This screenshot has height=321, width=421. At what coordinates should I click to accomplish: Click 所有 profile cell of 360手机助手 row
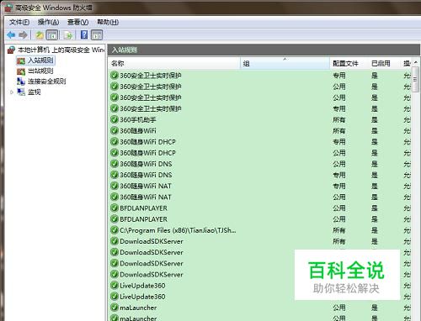[x=339, y=120]
